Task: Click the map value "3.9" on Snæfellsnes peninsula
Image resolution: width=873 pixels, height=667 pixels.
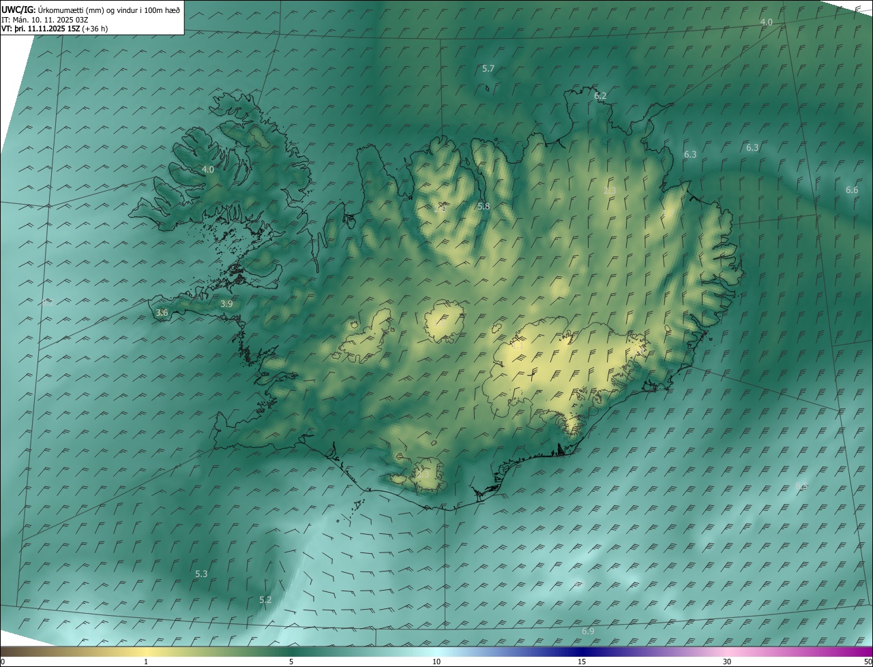Action: 226,303
